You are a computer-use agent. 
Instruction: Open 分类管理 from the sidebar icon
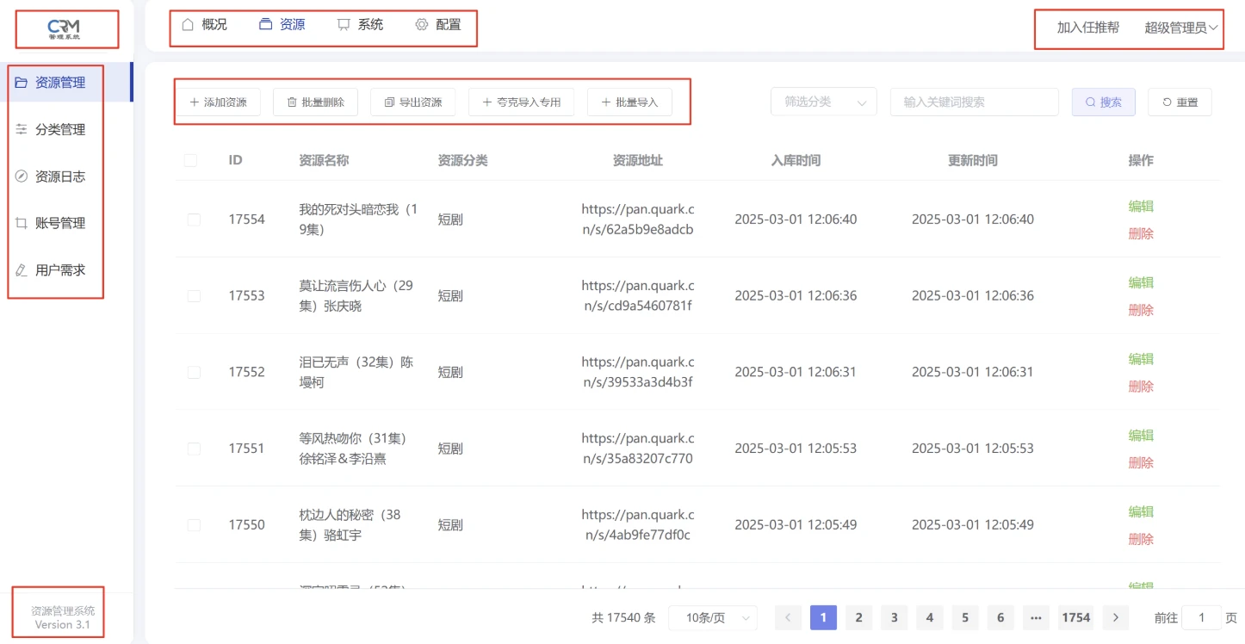click(20, 129)
